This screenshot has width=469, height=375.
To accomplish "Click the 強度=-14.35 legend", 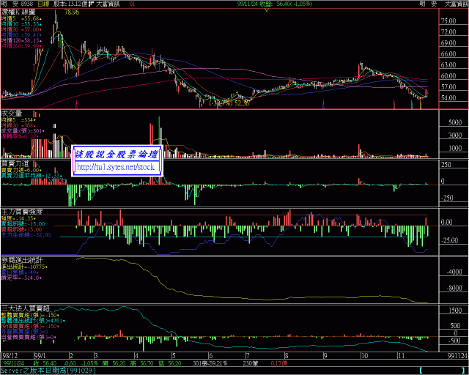I will pyautogui.click(x=18, y=218).
